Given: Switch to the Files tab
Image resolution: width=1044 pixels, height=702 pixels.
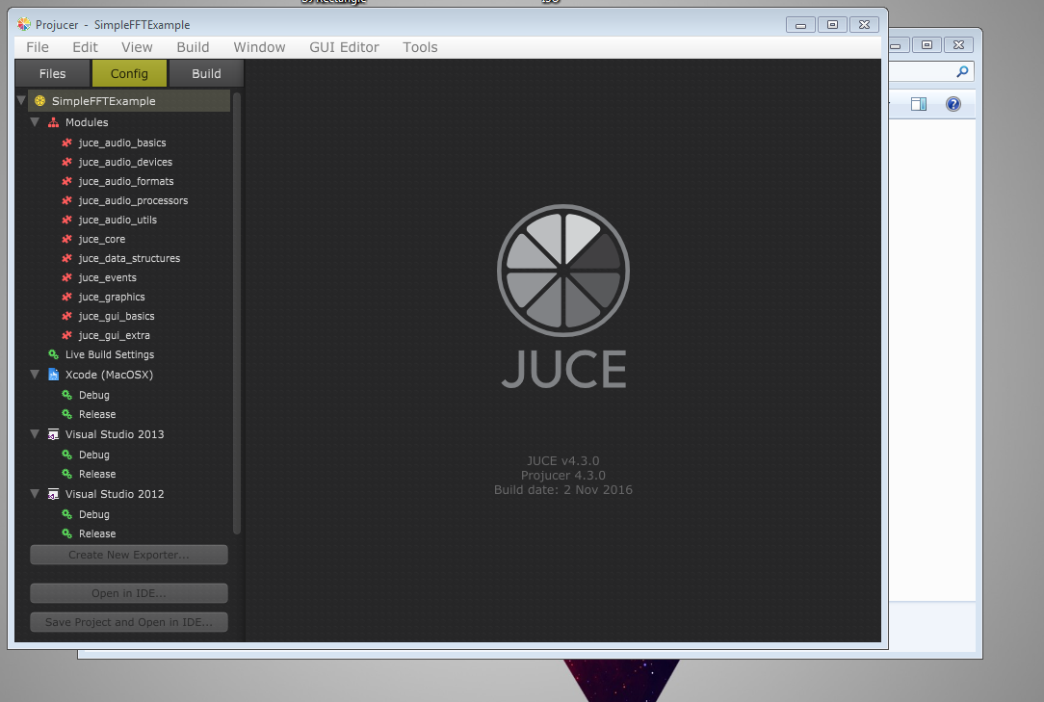Looking at the screenshot, I should point(53,73).
